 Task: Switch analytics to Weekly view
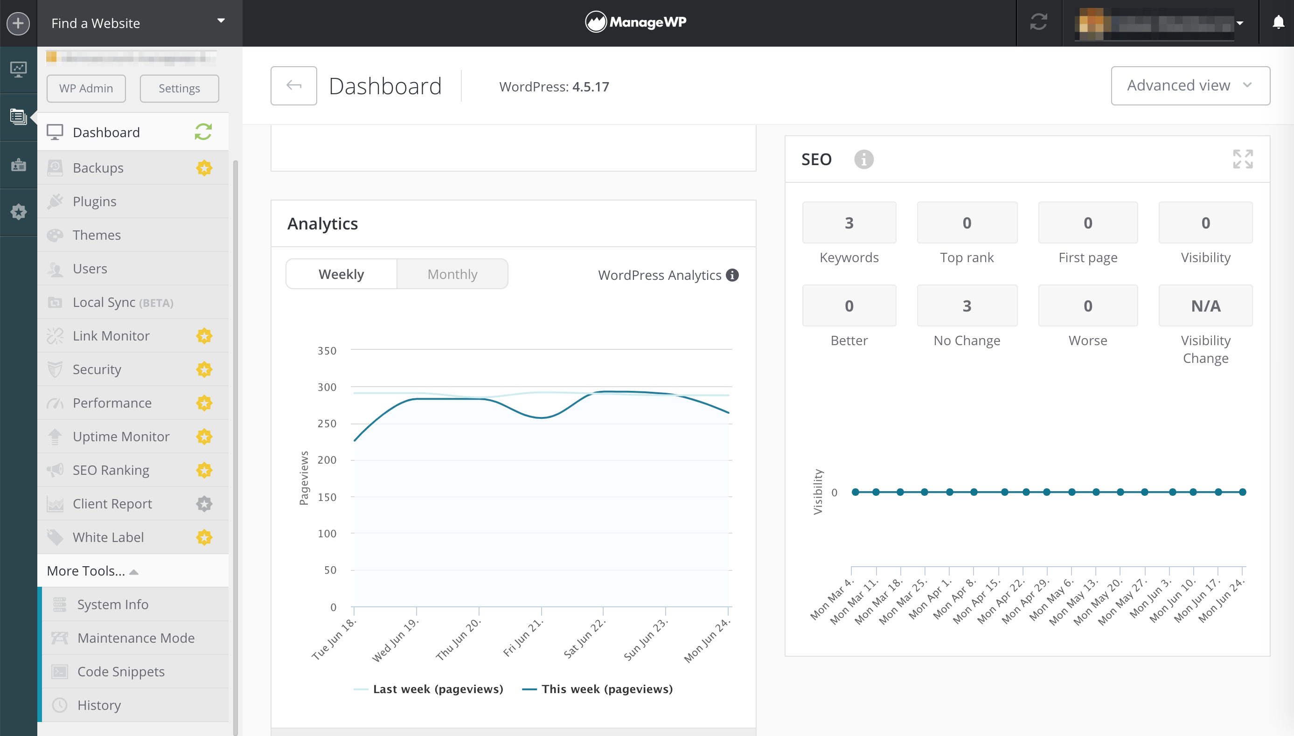tap(341, 274)
